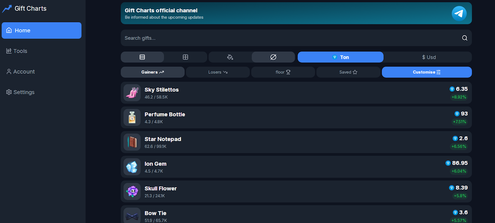Switch to list view layout
The width and height of the screenshot is (495, 223).
pyautogui.click(x=142, y=57)
